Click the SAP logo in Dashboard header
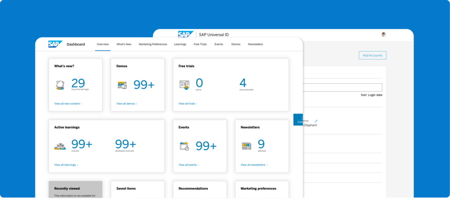 tap(54, 44)
